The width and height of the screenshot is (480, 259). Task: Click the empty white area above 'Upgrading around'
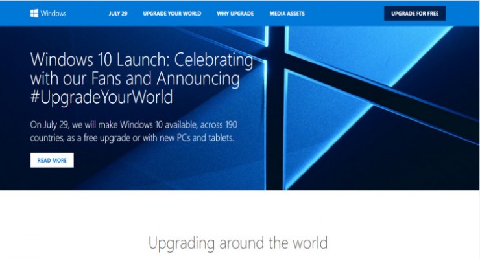click(238, 210)
